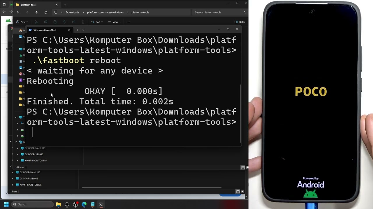Open the Sort dropdown
Image resolution: width=373 pixels, height=209 pixels.
[97, 22]
